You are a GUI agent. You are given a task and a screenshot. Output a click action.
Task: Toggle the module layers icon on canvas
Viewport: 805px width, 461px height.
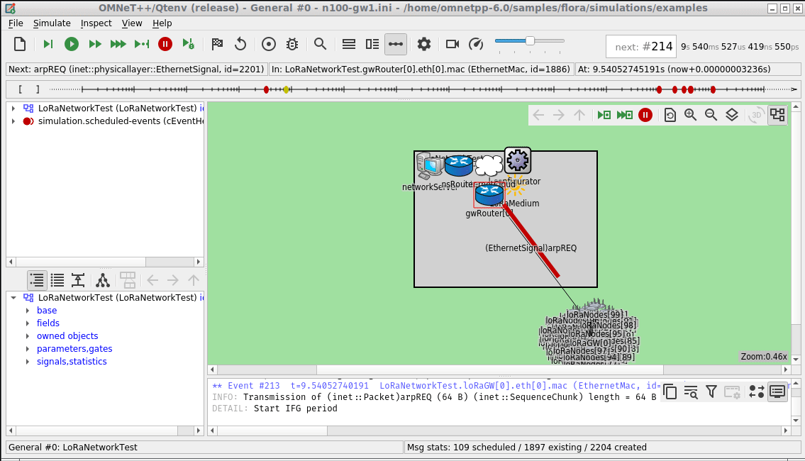coord(731,115)
